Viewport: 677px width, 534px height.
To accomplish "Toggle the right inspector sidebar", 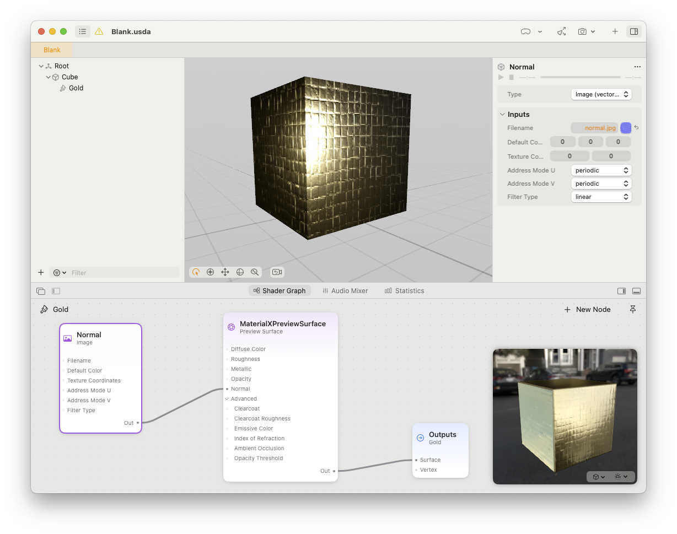I will [x=633, y=32].
